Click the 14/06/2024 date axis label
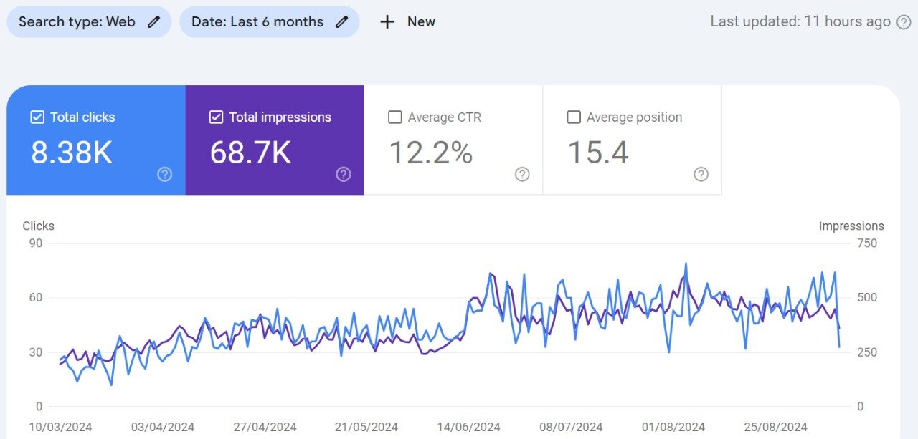This screenshot has width=918, height=439. point(468,428)
